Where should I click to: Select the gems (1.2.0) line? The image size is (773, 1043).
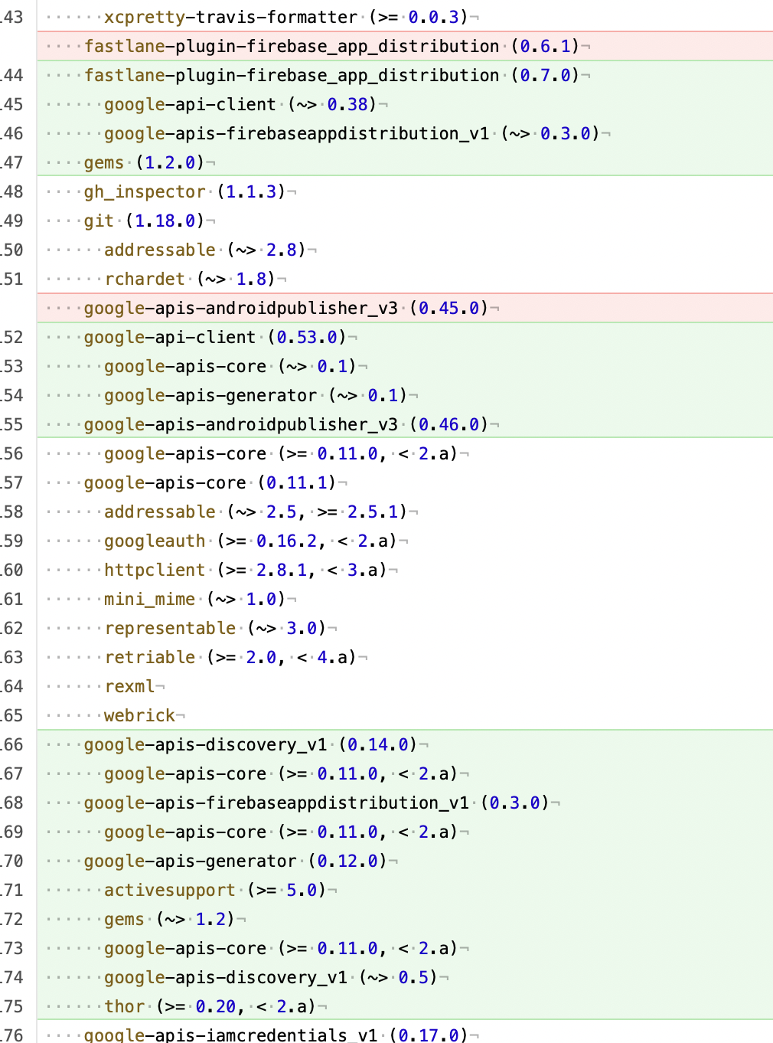[406, 162]
